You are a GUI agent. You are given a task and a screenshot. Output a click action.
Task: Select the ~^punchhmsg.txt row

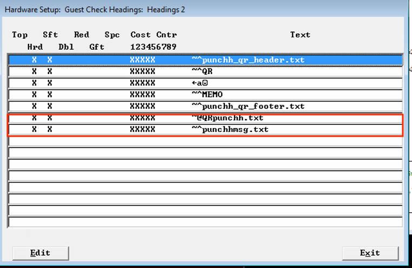205,129
